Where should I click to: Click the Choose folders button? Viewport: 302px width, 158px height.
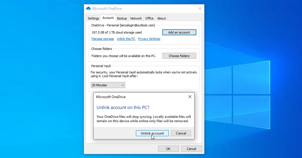click(179, 56)
